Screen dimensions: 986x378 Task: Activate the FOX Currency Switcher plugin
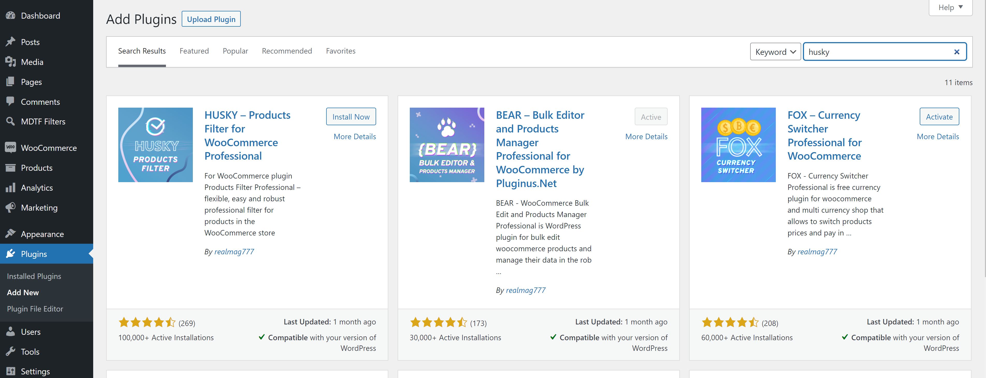click(x=939, y=116)
